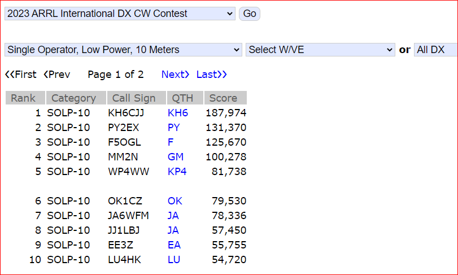Click the score 187,974
458x275 pixels.
point(226,113)
